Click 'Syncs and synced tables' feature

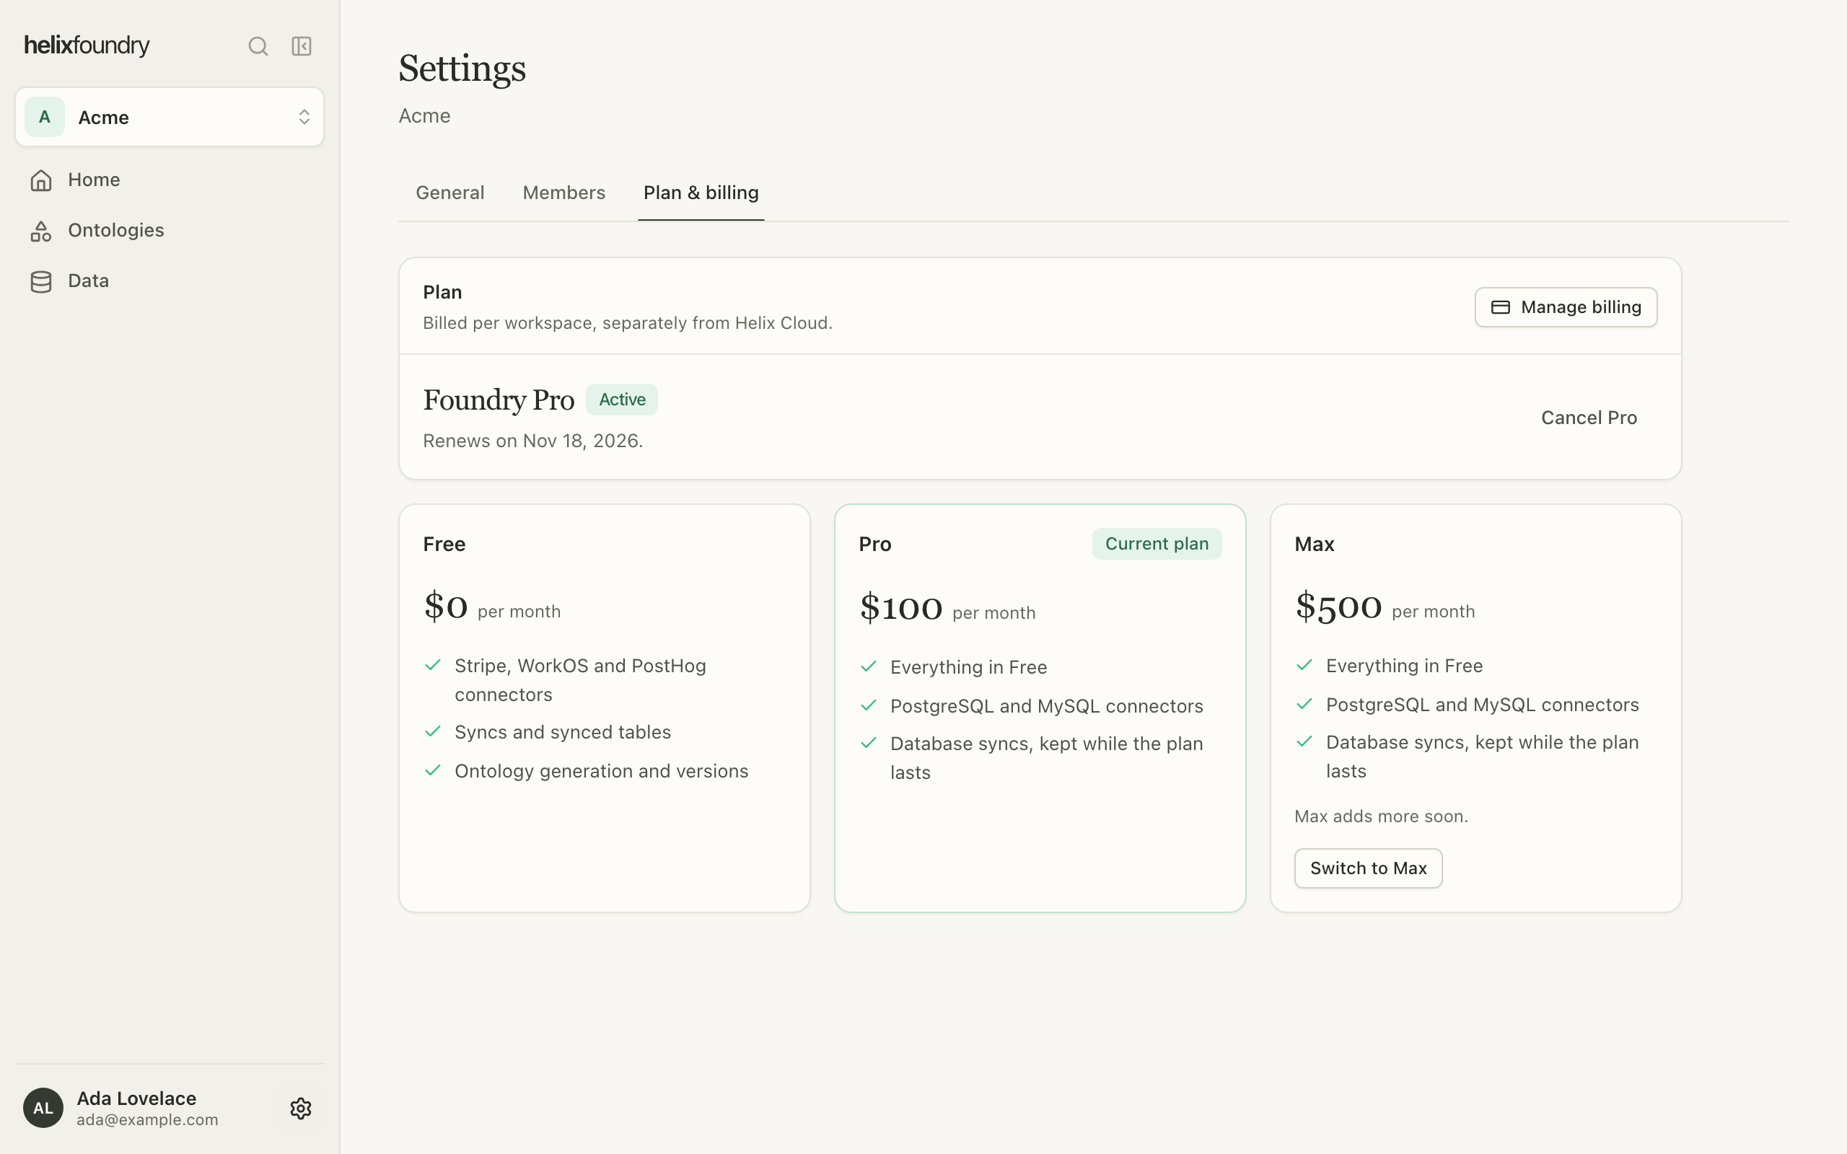[563, 732]
